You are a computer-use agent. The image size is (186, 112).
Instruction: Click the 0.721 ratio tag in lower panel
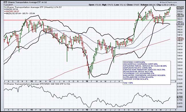click(179, 97)
